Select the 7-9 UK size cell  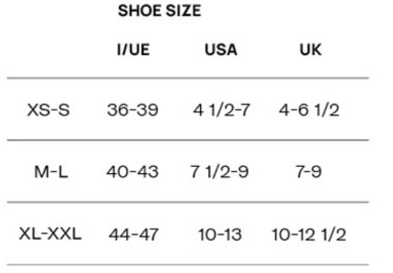point(310,172)
